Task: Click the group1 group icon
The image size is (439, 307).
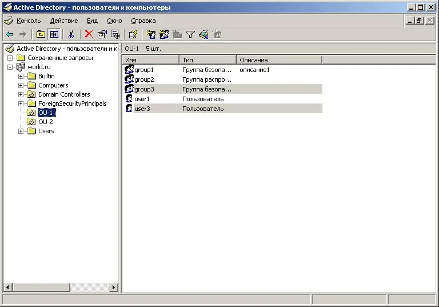Action: click(129, 70)
